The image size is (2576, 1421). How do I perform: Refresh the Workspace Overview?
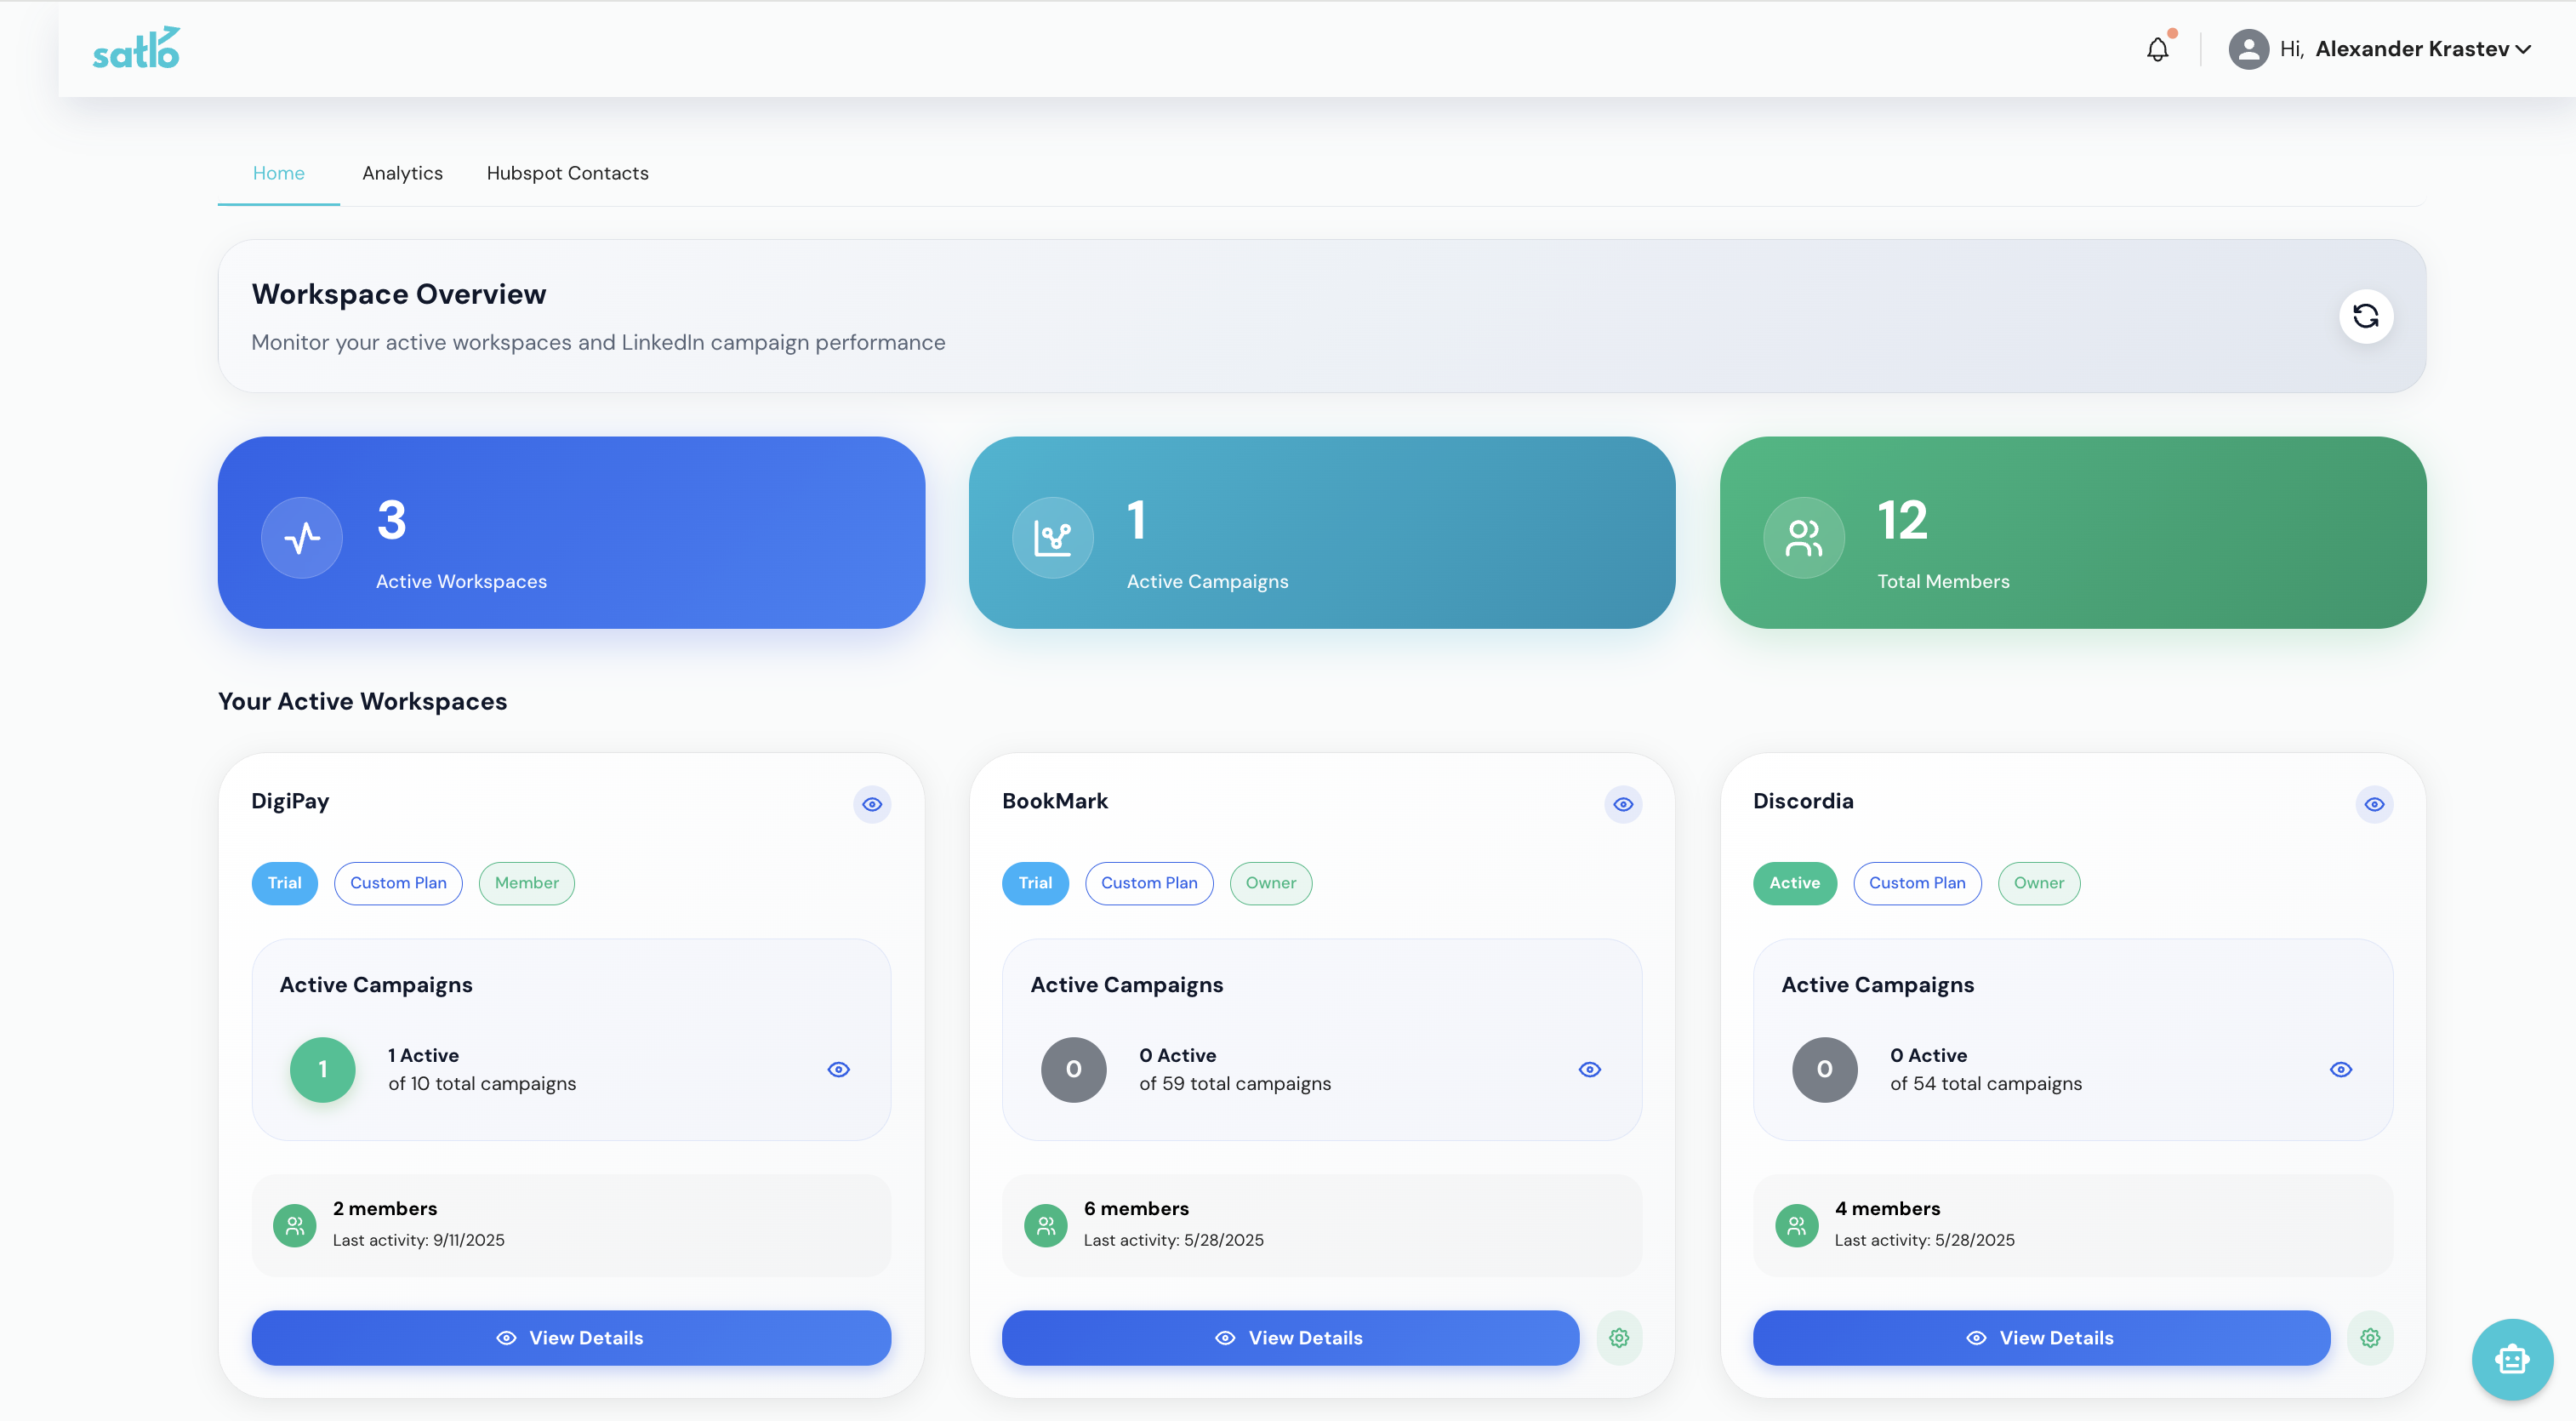point(2365,316)
